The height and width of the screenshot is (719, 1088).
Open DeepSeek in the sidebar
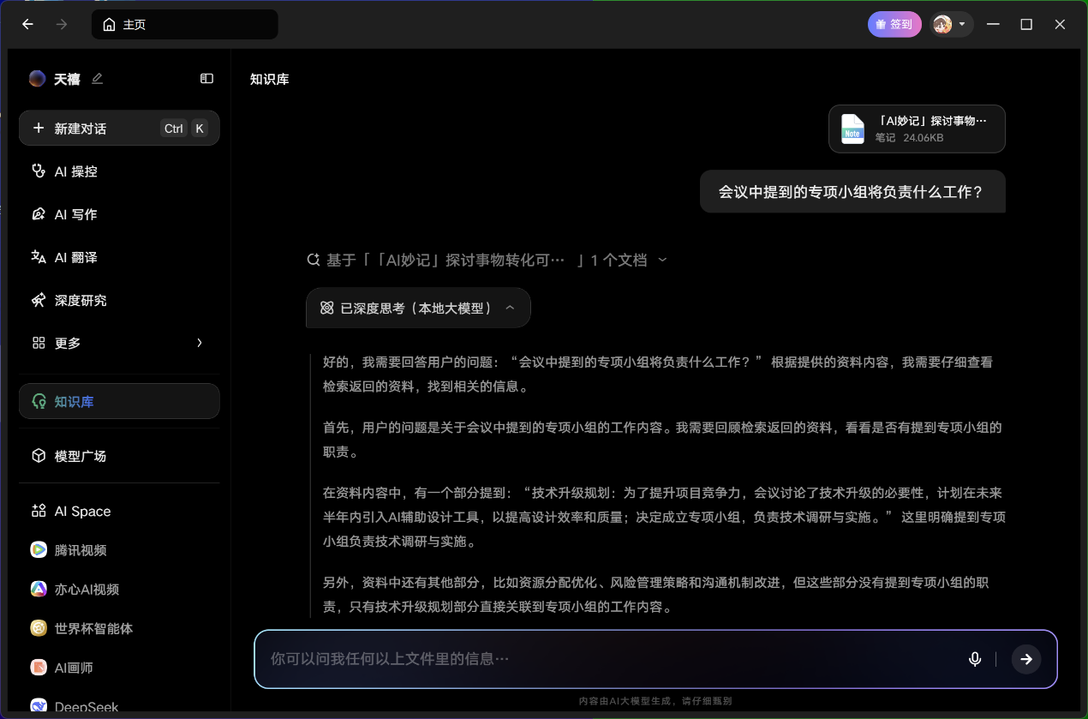pyautogui.click(x=86, y=704)
